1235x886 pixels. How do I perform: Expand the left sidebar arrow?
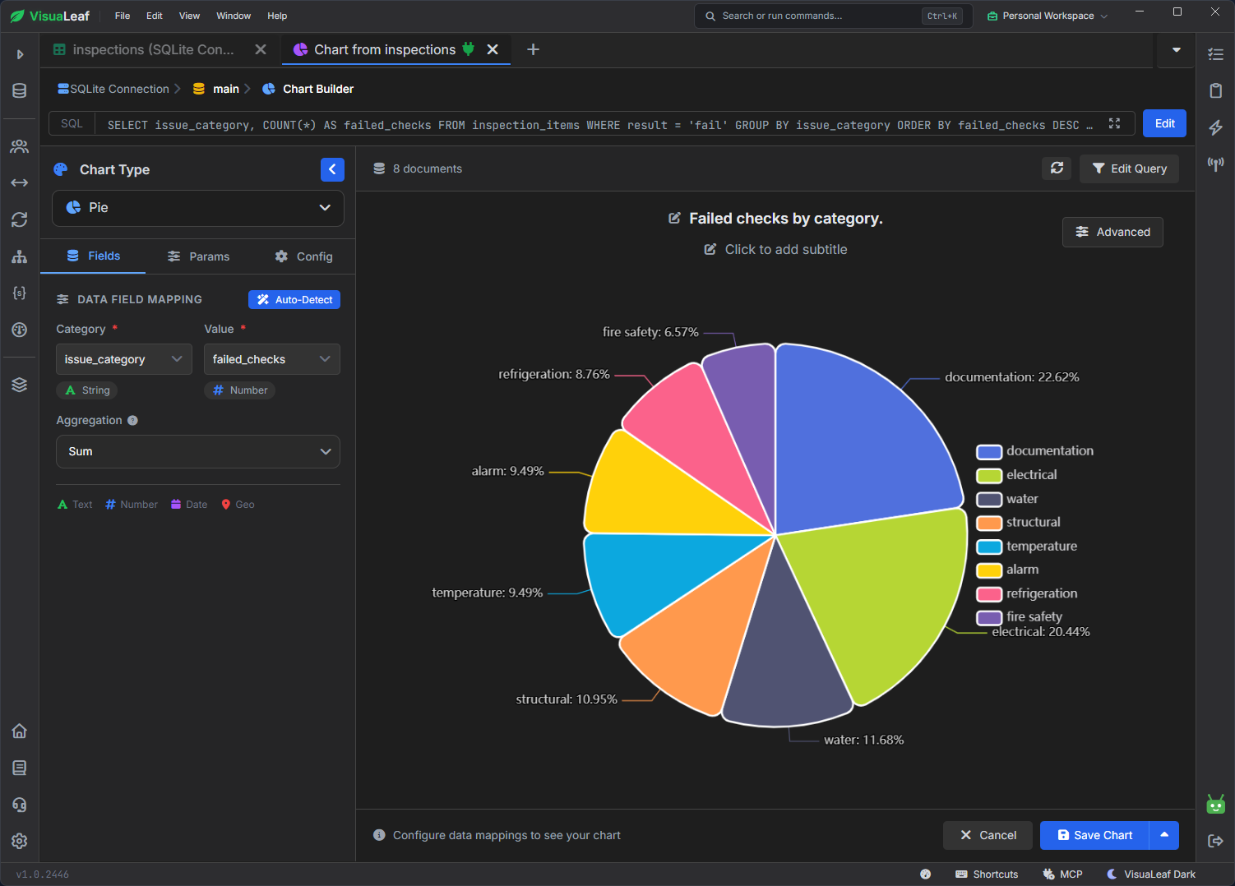[20, 54]
